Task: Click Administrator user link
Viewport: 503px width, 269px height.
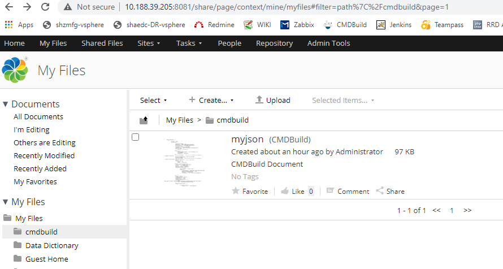Action: [359, 151]
